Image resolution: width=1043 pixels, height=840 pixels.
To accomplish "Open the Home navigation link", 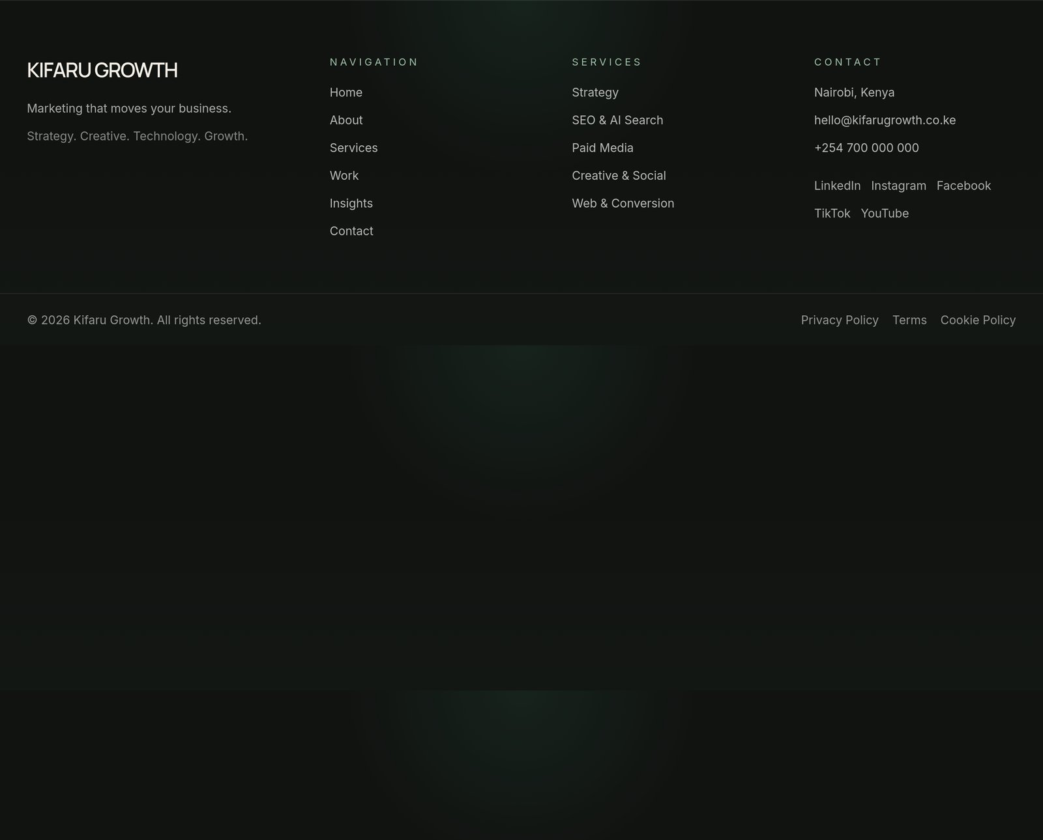I will click(346, 92).
